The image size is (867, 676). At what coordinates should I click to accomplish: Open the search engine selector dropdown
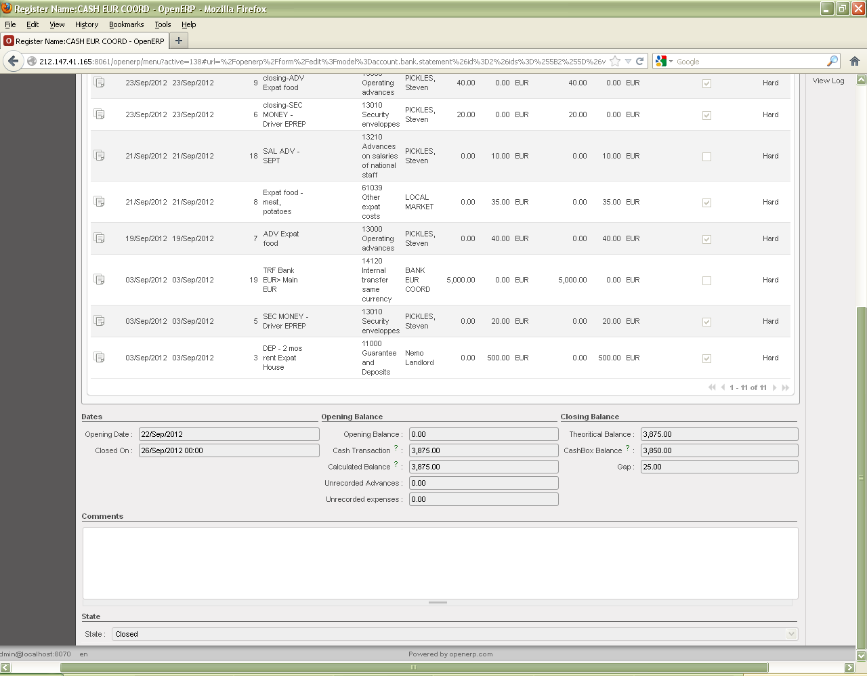pos(664,61)
